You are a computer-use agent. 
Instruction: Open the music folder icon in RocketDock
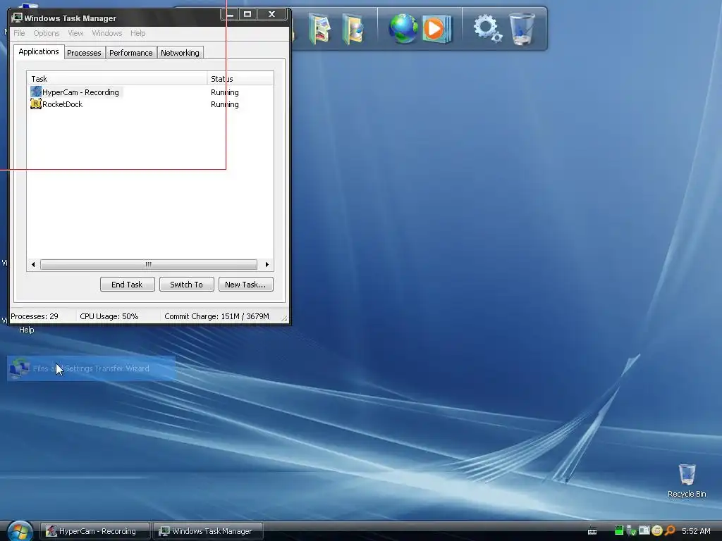pos(353,29)
